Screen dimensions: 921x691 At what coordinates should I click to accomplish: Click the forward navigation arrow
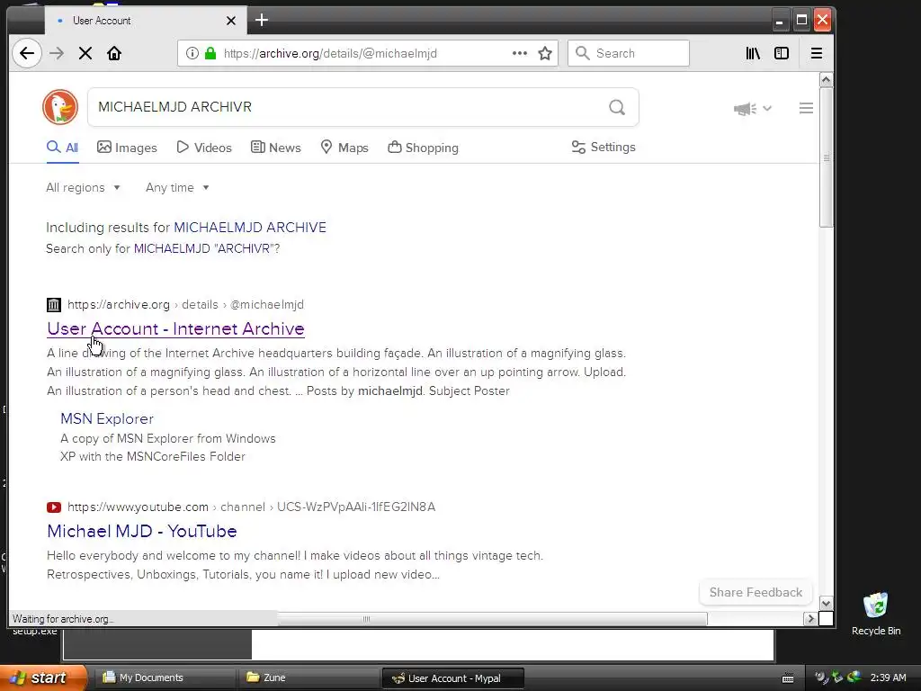(x=57, y=53)
